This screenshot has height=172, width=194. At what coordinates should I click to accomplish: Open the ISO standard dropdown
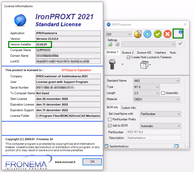[119, 34]
